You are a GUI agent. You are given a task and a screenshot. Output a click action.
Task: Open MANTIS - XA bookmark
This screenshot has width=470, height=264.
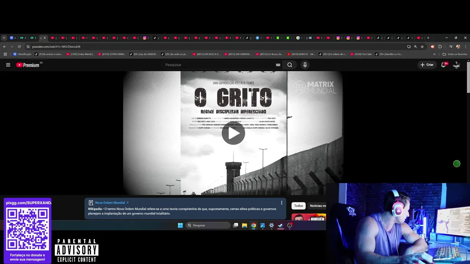(301, 54)
